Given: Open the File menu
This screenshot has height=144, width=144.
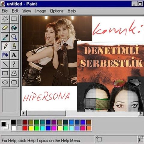Looking at the screenshot, I should [4, 11].
